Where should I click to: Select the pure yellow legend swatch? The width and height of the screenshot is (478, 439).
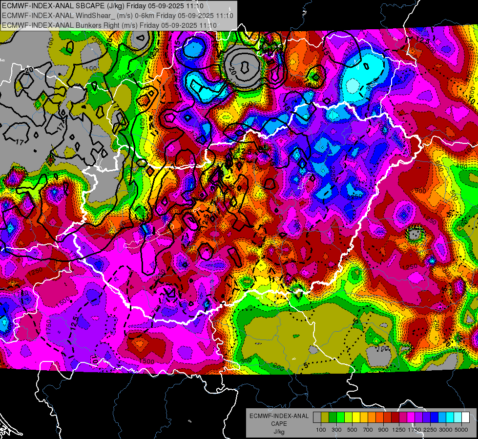coord(356,418)
